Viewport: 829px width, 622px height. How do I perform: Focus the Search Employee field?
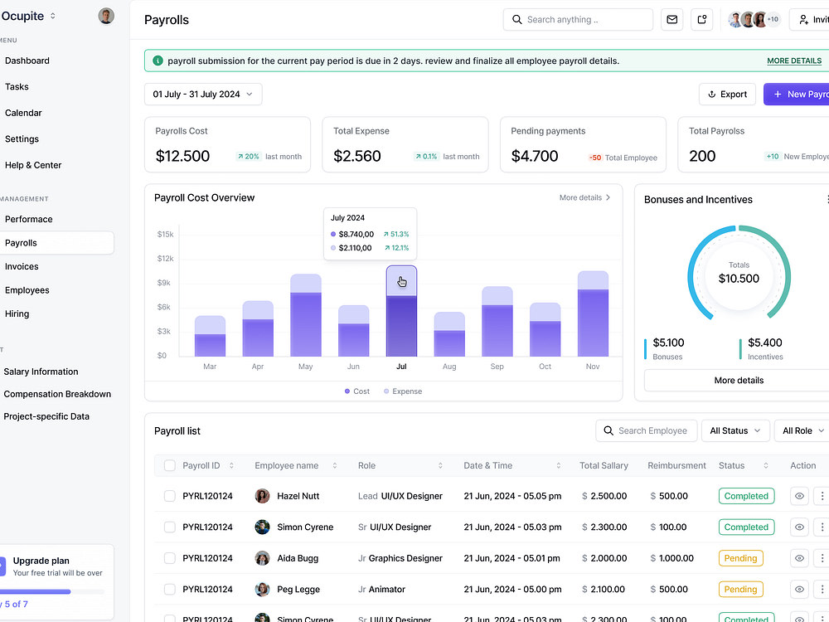pos(646,430)
